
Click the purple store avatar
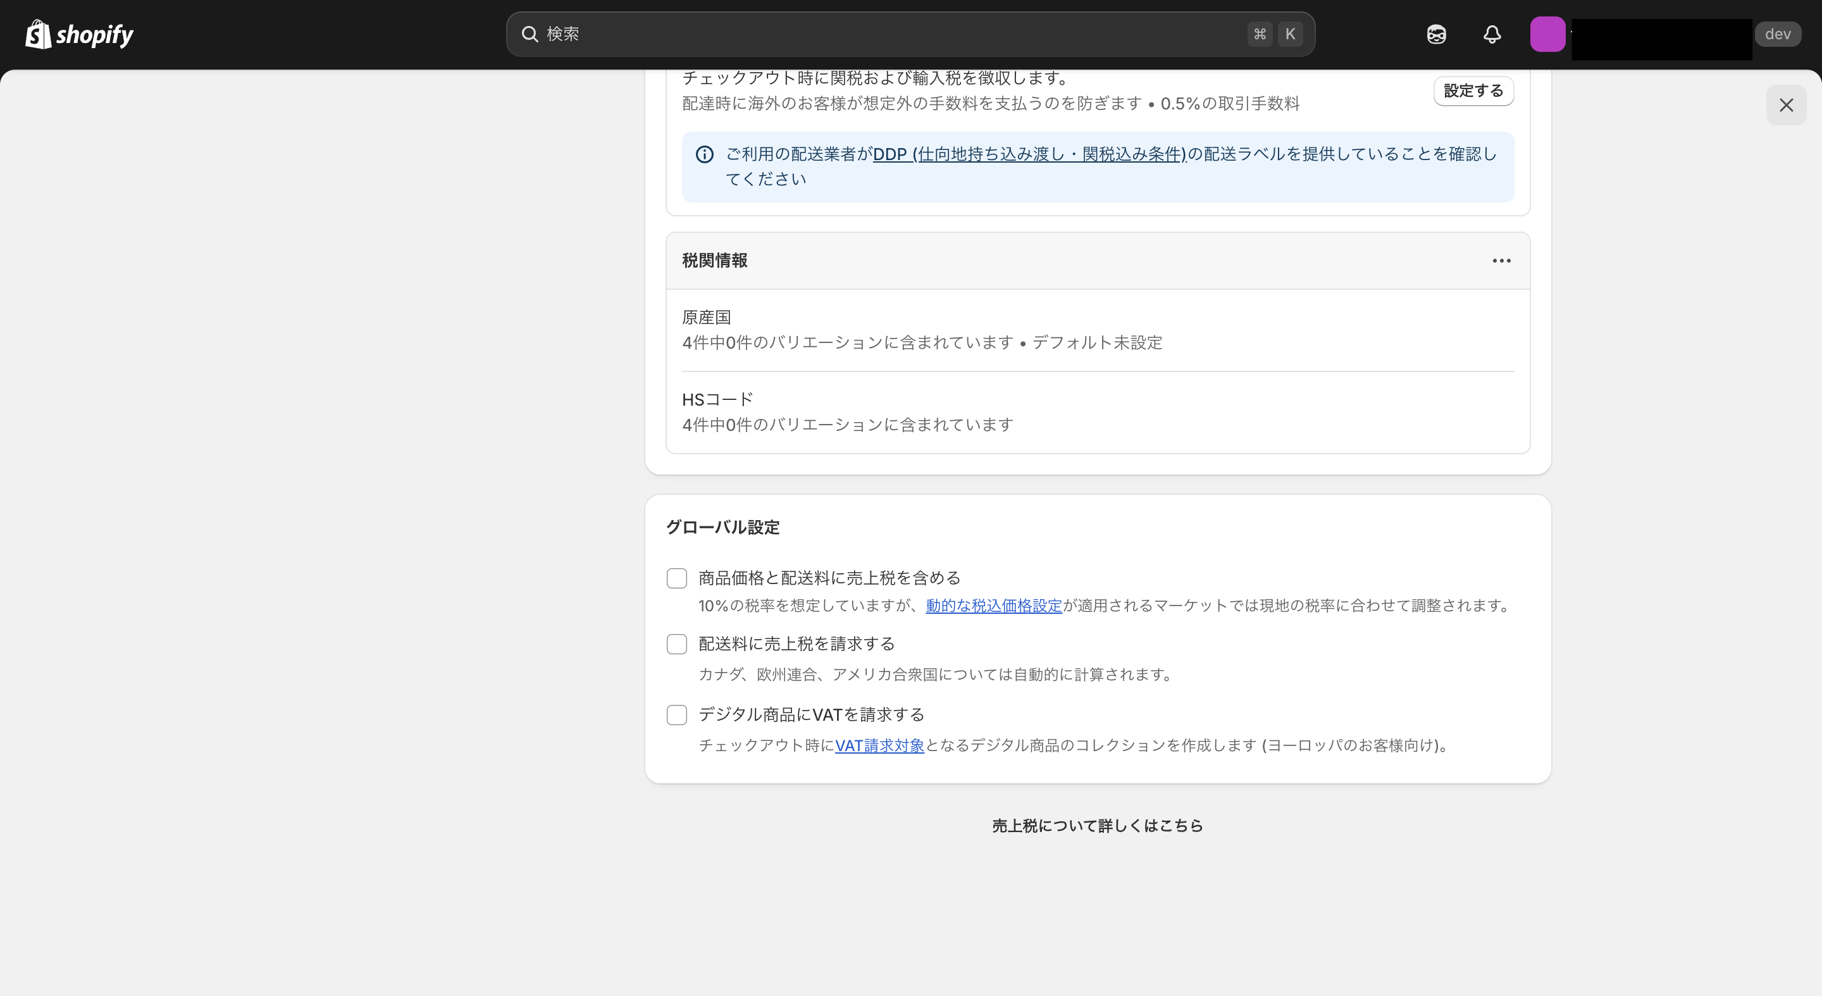tap(1548, 34)
